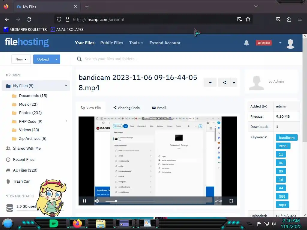Click the notification bell icon
This screenshot has width=307, height=230.
click(x=246, y=43)
